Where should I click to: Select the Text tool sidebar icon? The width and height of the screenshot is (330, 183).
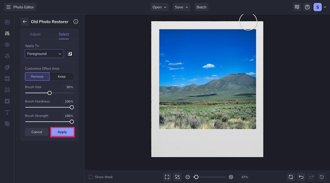click(7, 112)
